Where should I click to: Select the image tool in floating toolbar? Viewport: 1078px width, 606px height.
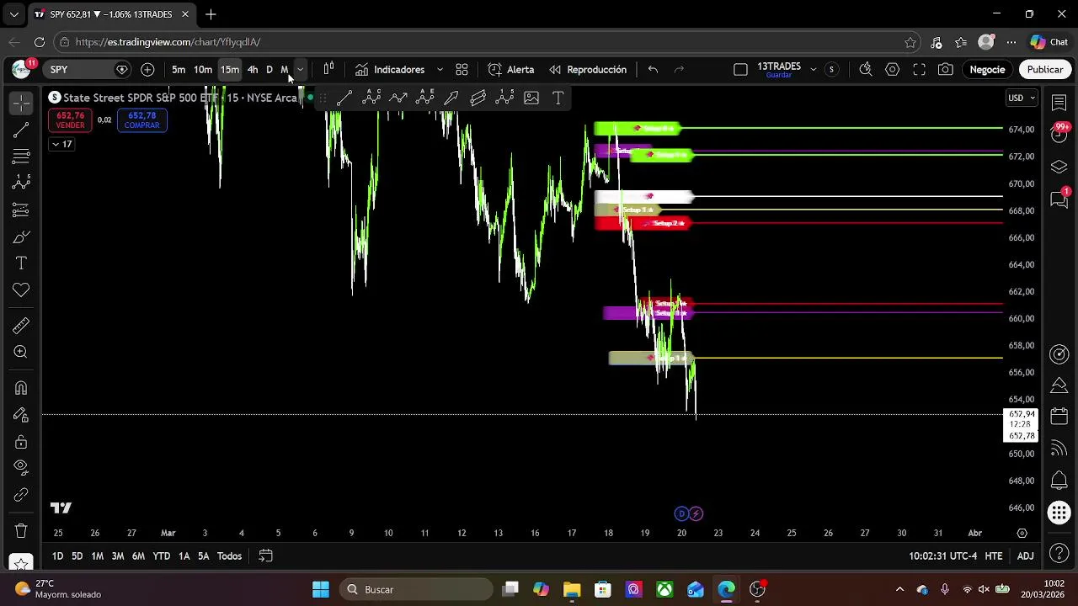click(x=531, y=98)
